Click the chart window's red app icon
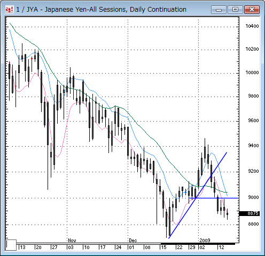The height and width of the screenshot is (256, 265). point(9,10)
